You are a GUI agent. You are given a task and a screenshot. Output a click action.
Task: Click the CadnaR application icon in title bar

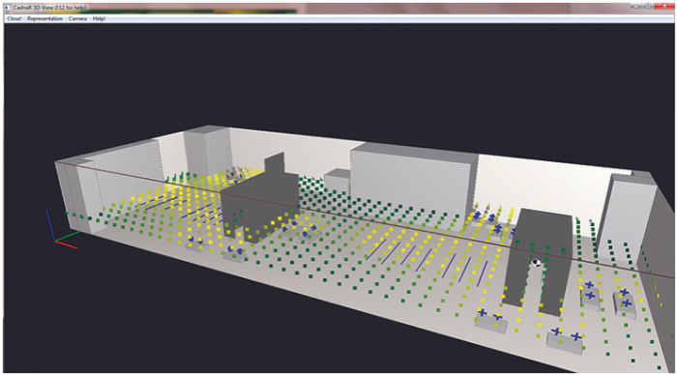8,8
